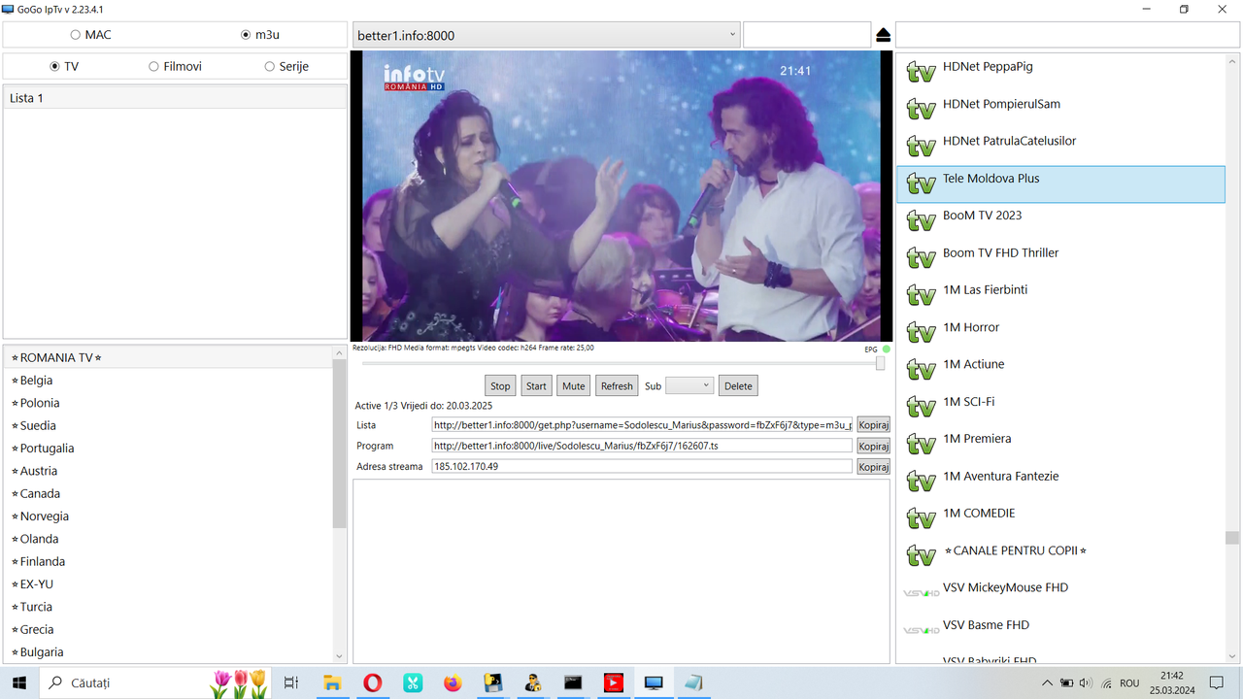Launch Opera browser from the taskbar

[372, 682]
